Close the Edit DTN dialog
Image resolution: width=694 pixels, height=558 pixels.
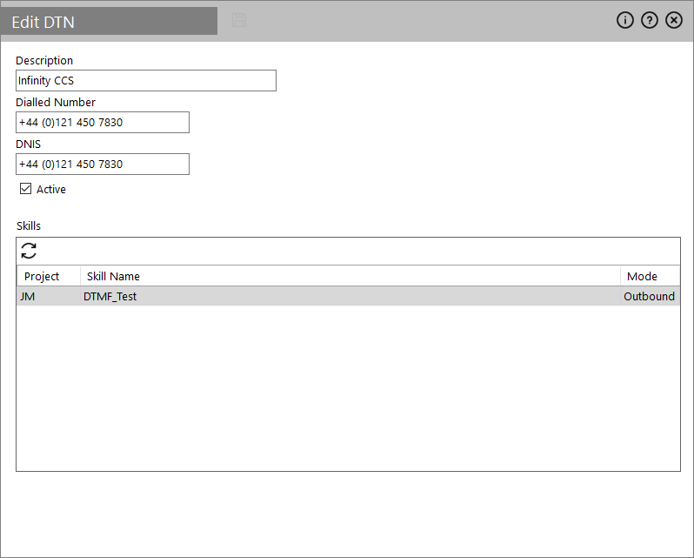coord(674,21)
